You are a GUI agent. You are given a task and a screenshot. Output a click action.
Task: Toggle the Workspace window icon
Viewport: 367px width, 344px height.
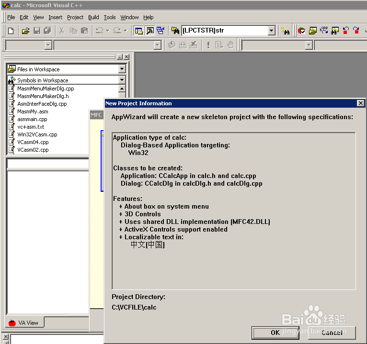(x=139, y=31)
